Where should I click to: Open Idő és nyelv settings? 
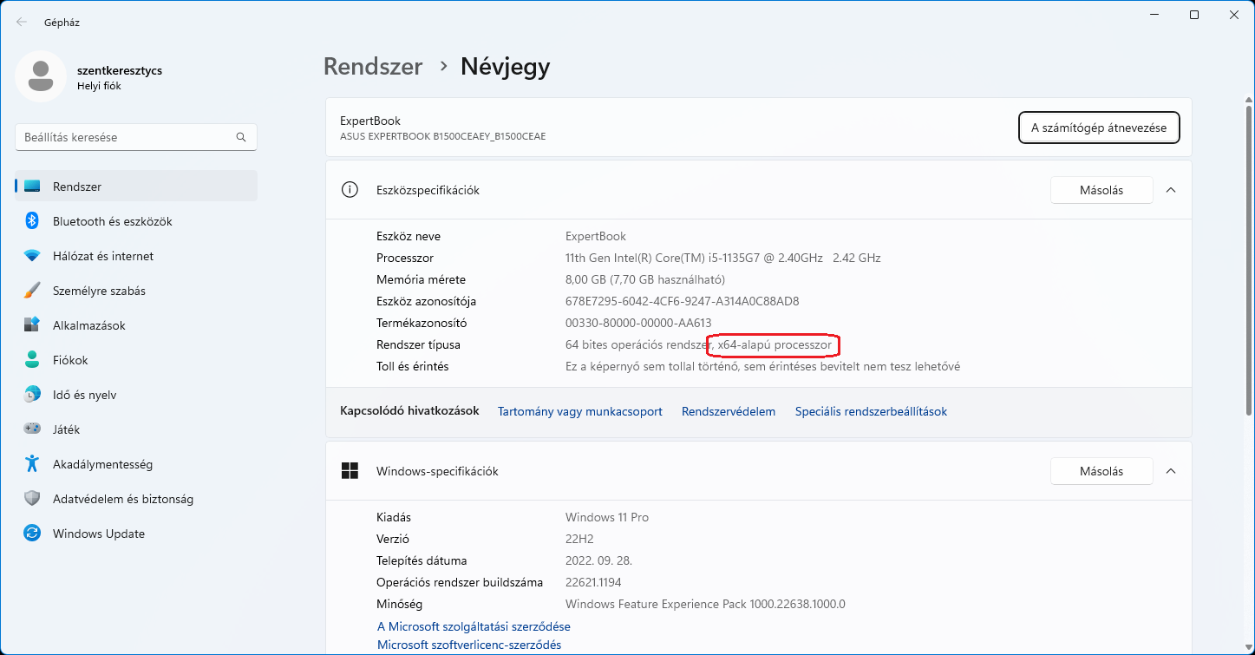coord(136,395)
